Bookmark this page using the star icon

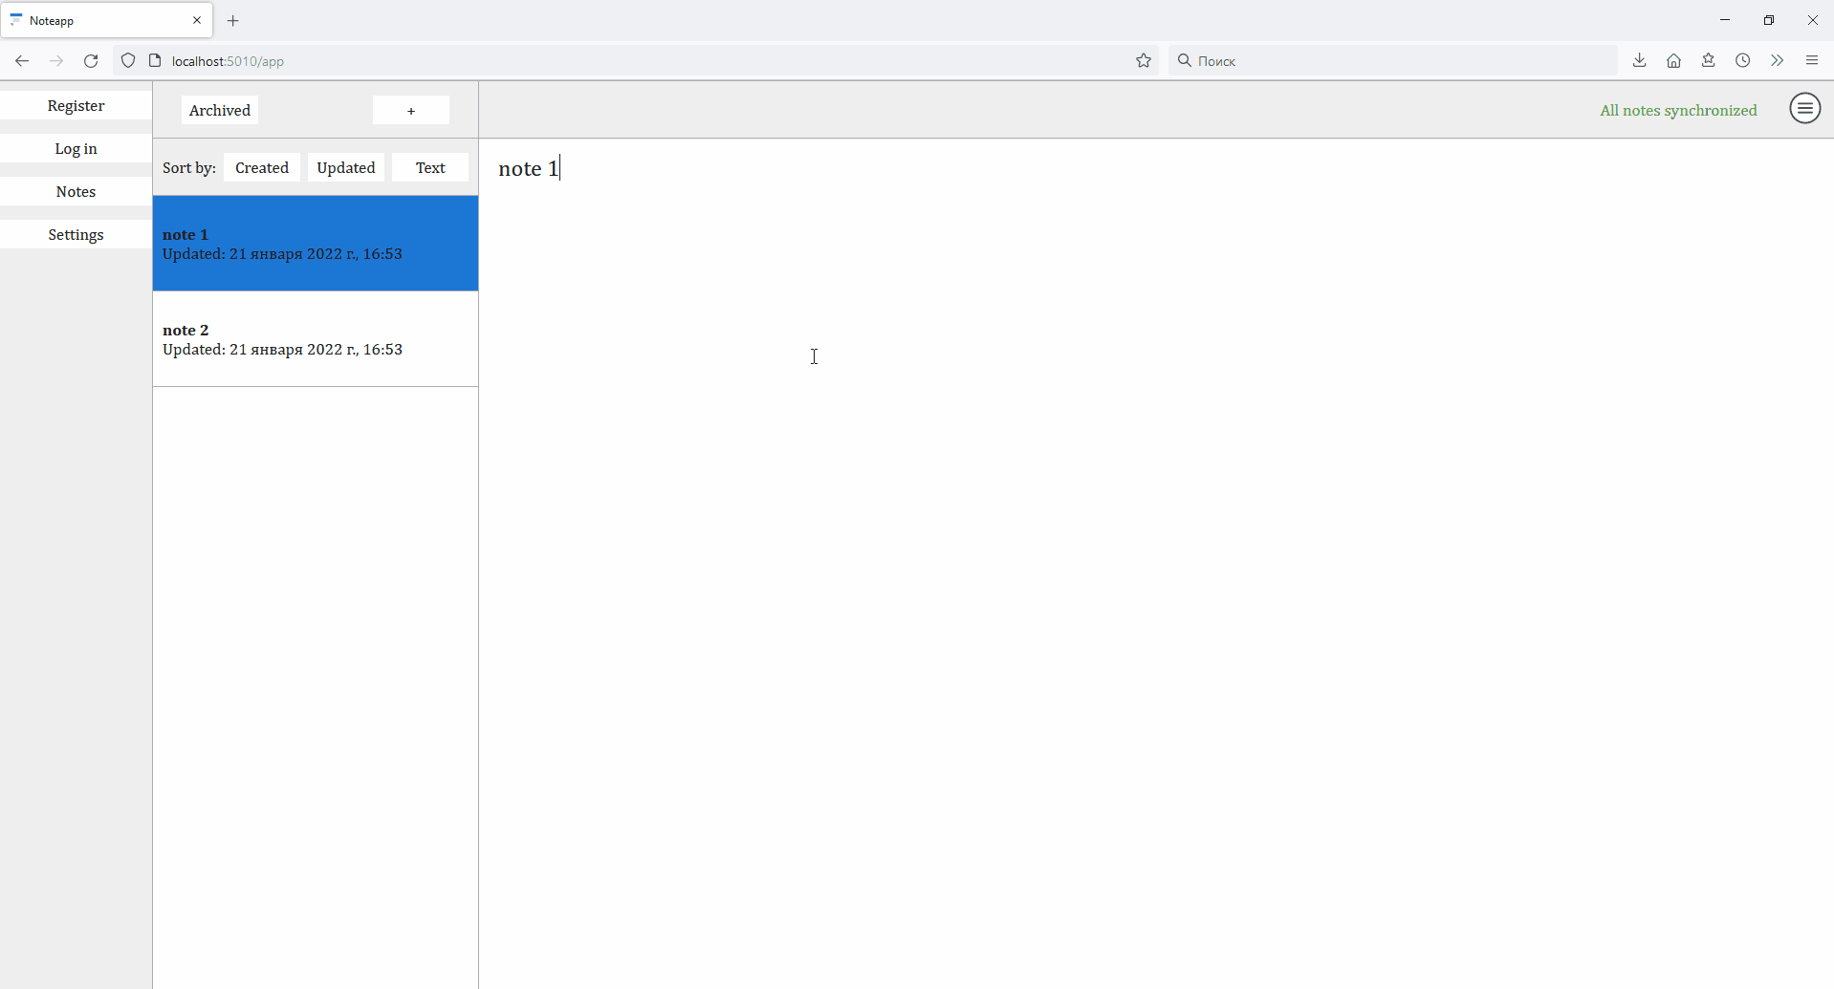click(x=1144, y=60)
